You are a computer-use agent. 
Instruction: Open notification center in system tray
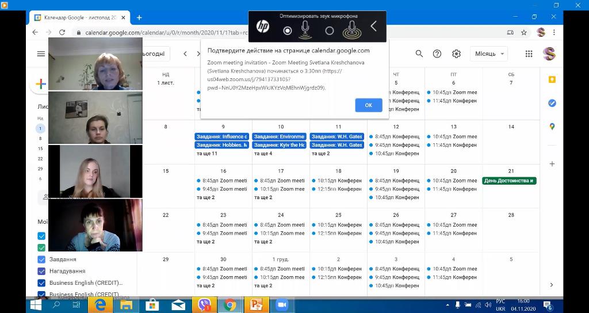(548, 305)
